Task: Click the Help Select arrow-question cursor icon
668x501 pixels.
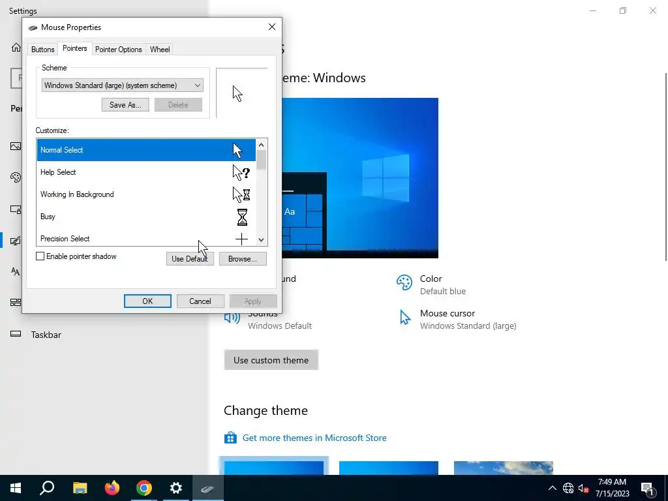Action: pyautogui.click(x=241, y=172)
